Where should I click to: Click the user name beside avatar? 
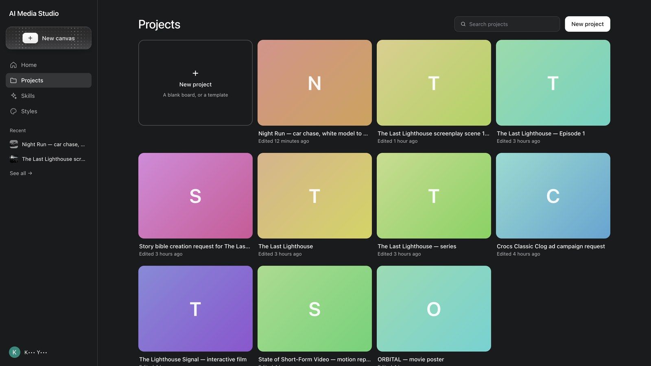(36, 353)
